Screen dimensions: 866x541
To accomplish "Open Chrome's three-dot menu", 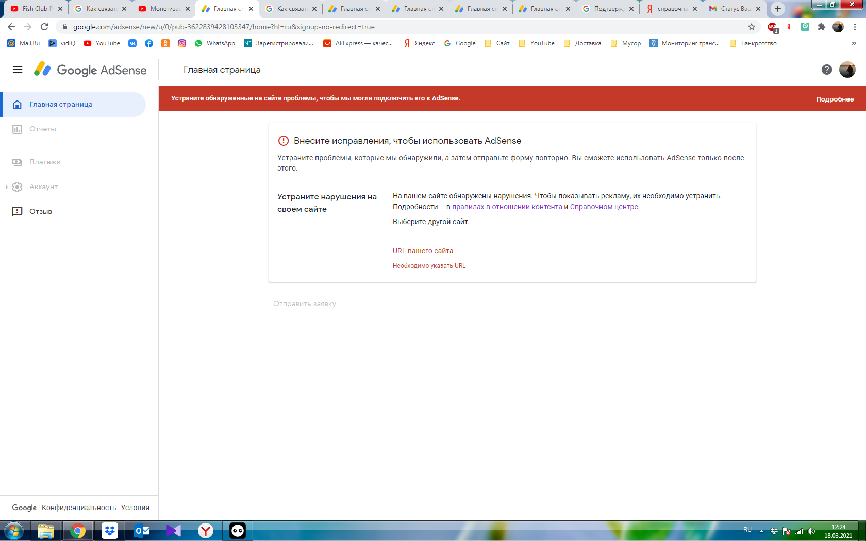I will pyautogui.click(x=855, y=27).
